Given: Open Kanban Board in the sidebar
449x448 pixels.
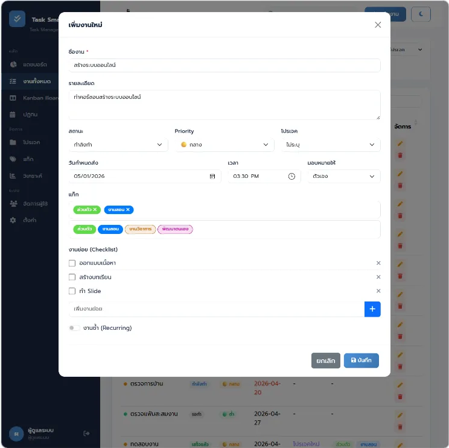Looking at the screenshot, I should pyautogui.click(x=31, y=98).
